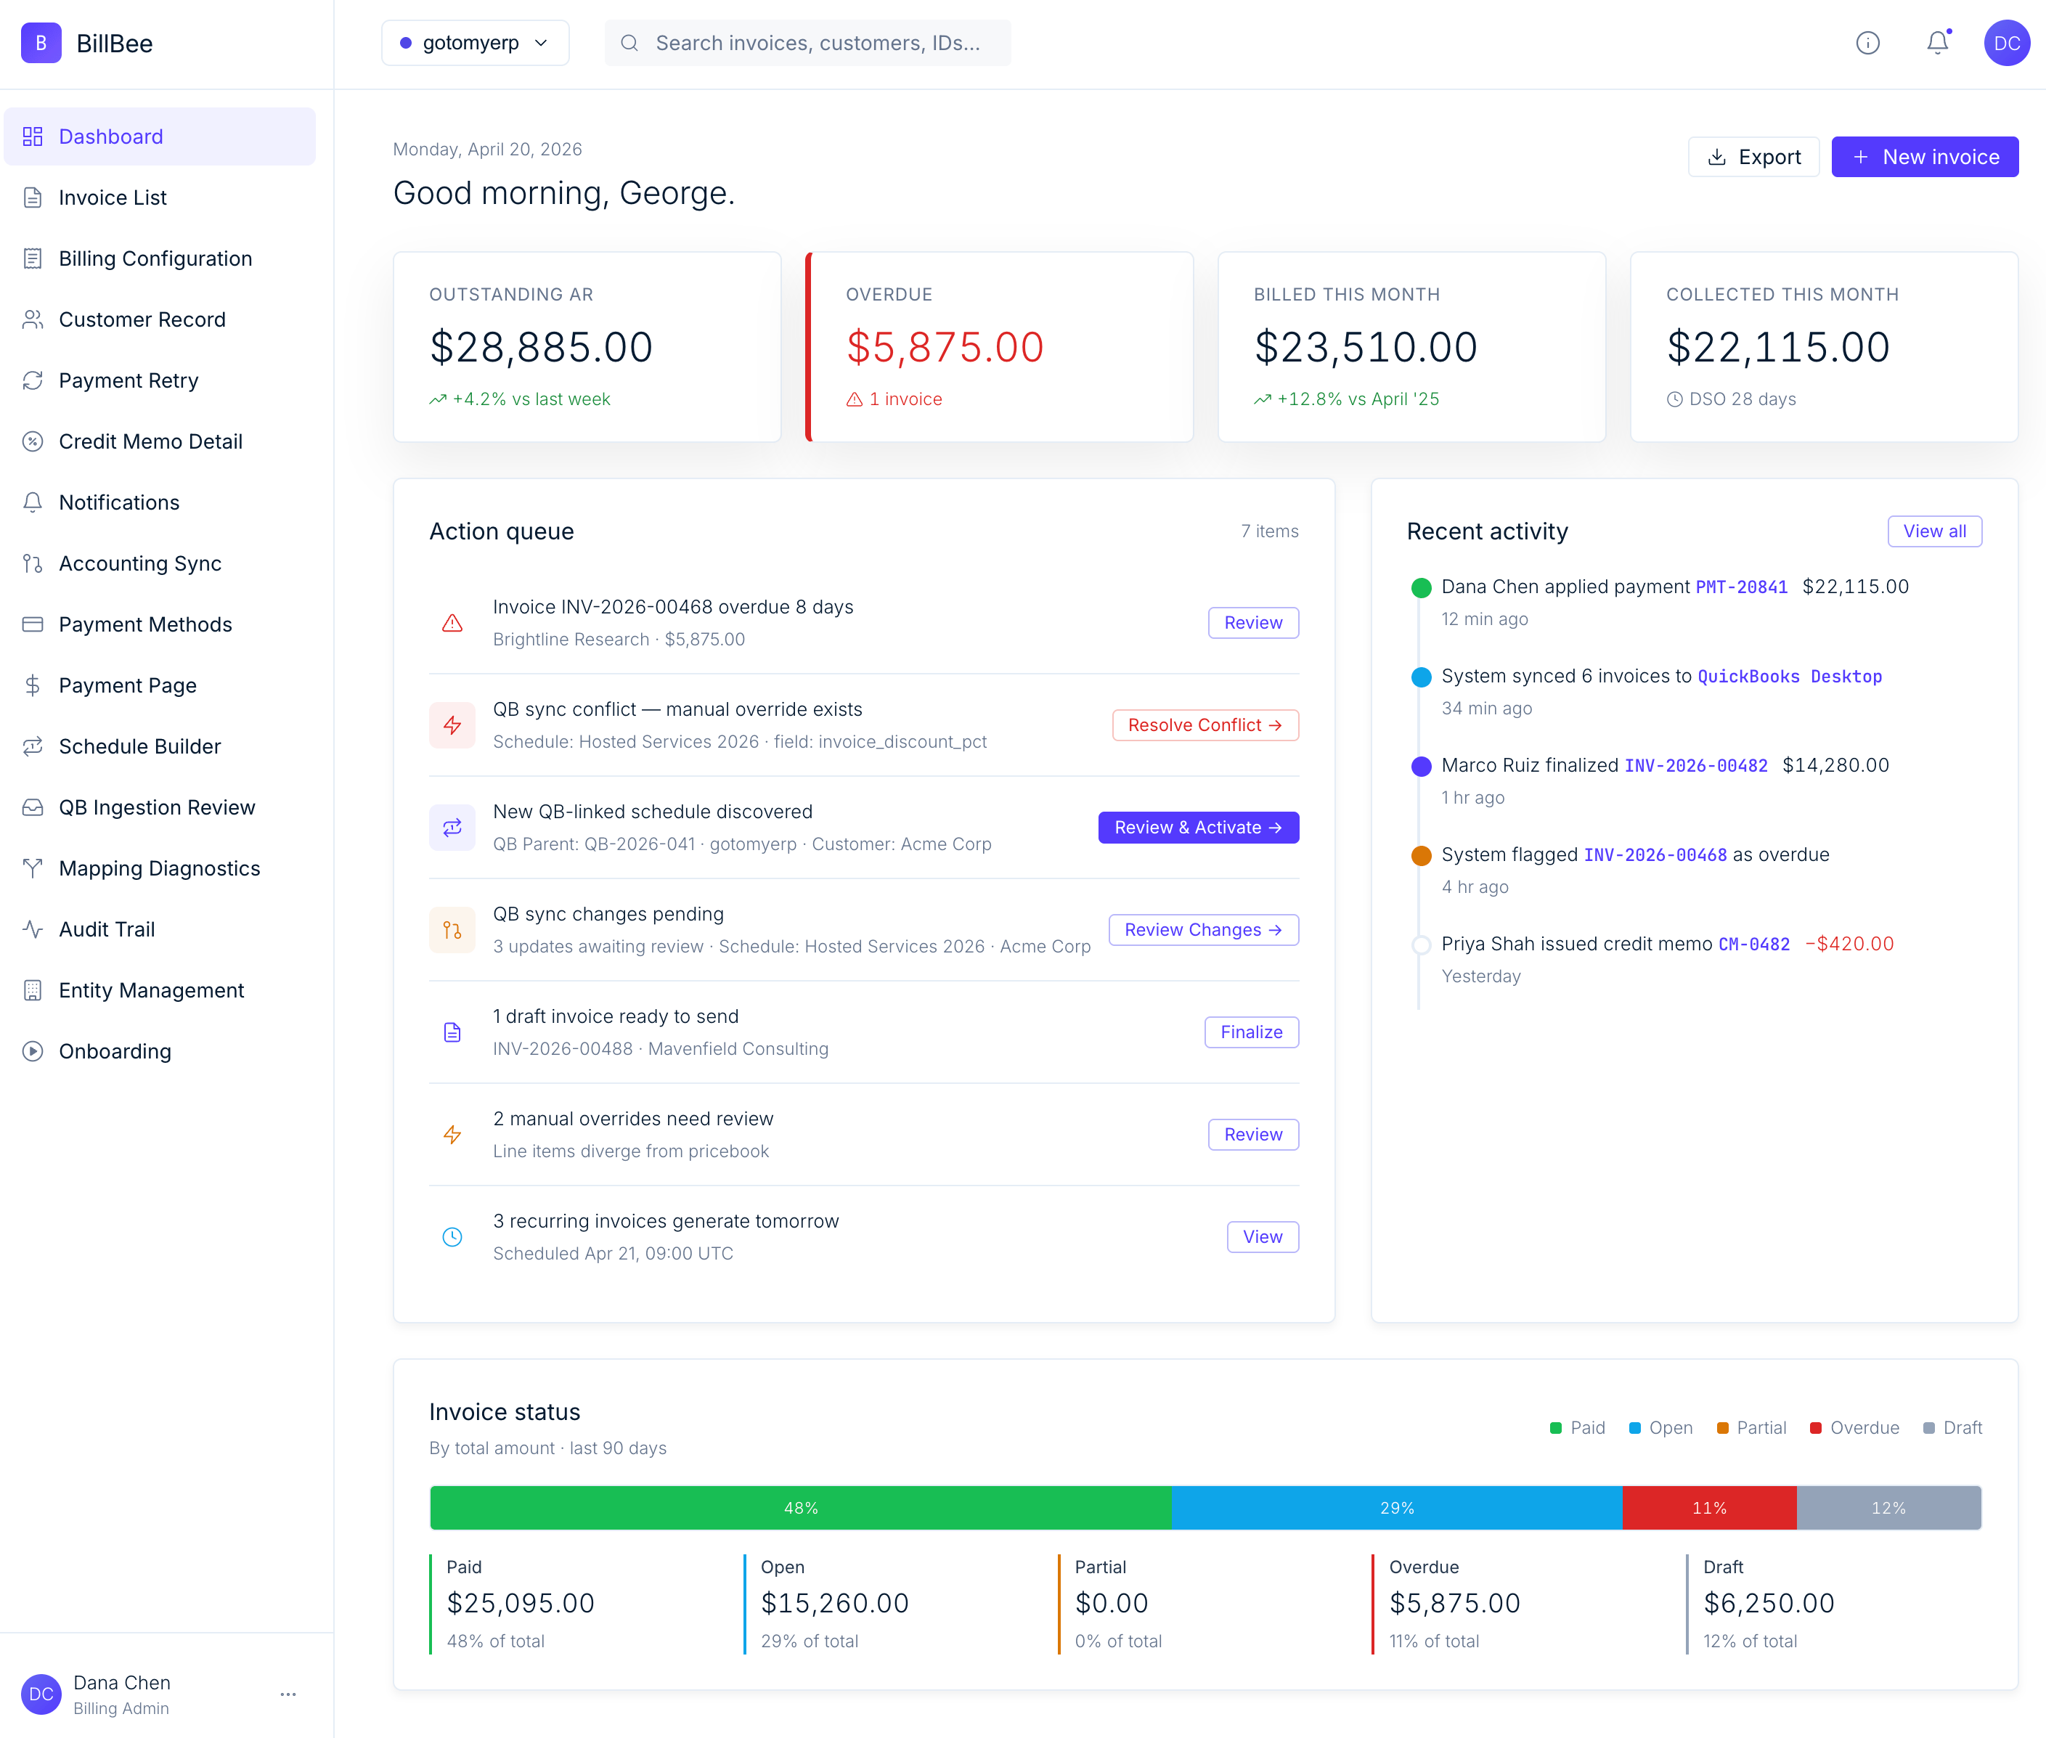Click the red 11% Overdue bar segment
Screen dimensions: 2046x1738
tap(1709, 1507)
